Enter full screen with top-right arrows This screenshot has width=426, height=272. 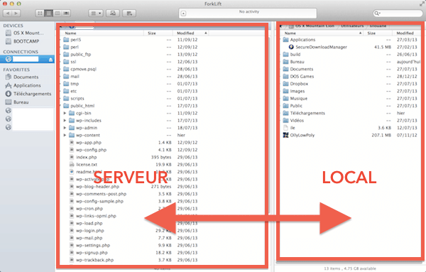[422, 4]
